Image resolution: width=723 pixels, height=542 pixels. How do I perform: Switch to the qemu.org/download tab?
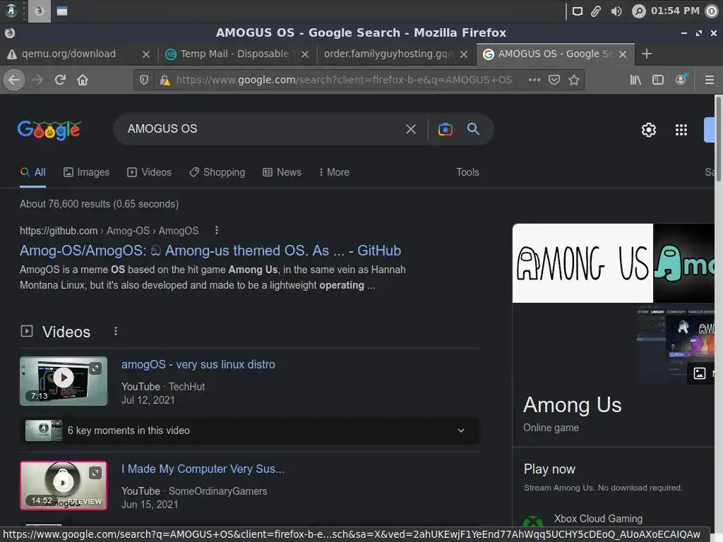(68, 54)
